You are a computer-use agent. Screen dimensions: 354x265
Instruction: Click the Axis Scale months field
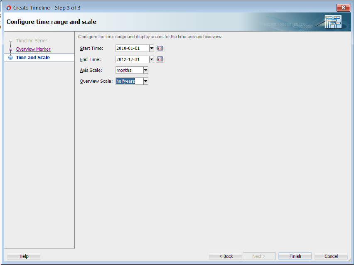[130, 70]
